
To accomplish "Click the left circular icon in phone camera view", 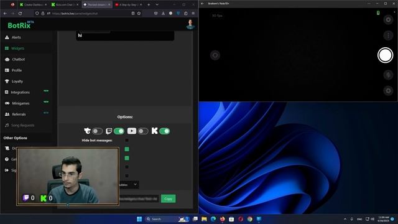I will click(215, 55).
